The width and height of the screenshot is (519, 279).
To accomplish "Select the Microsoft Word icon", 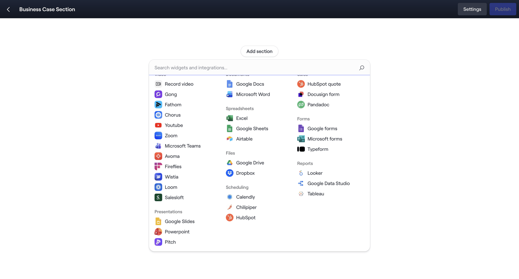I will pyautogui.click(x=230, y=94).
